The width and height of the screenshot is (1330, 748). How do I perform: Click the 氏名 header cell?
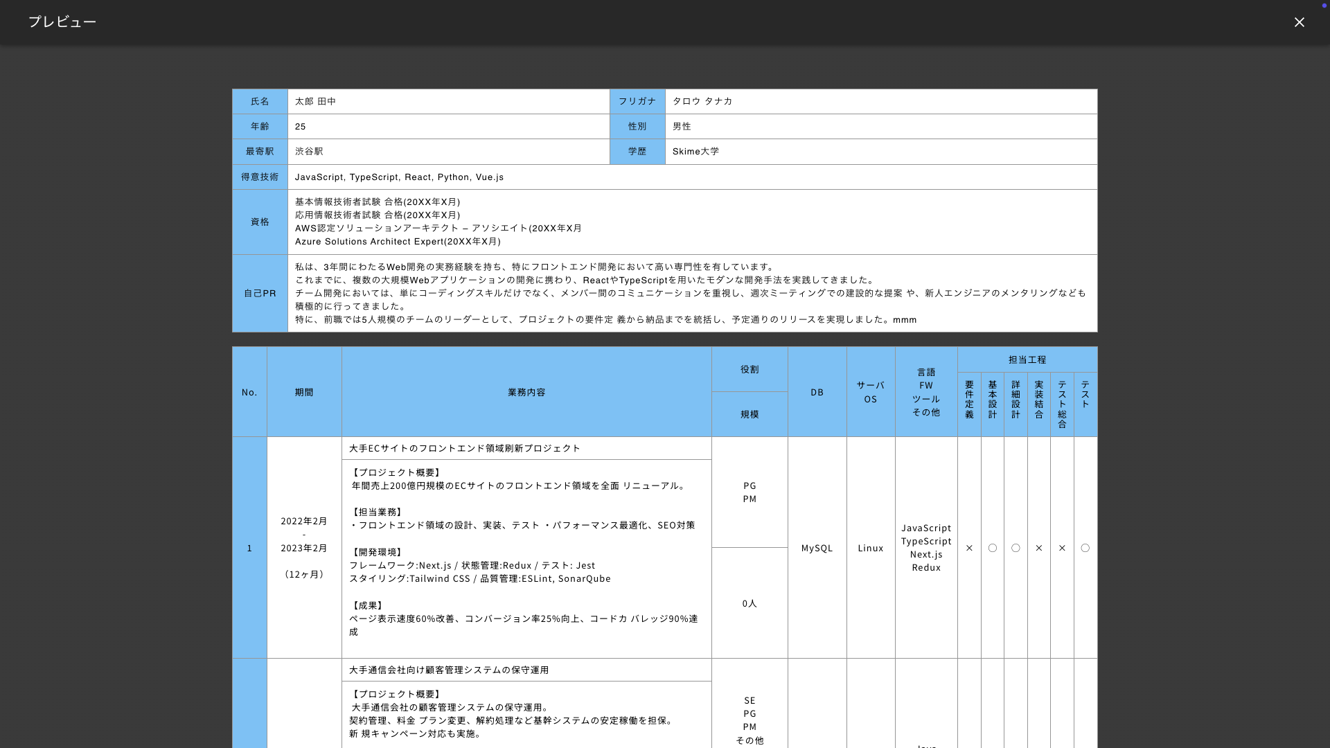pyautogui.click(x=260, y=101)
